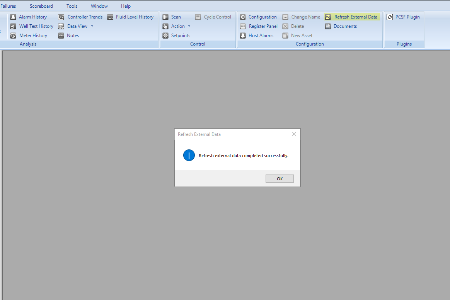
Task: Click the Register Panel label
Action: pos(263,26)
